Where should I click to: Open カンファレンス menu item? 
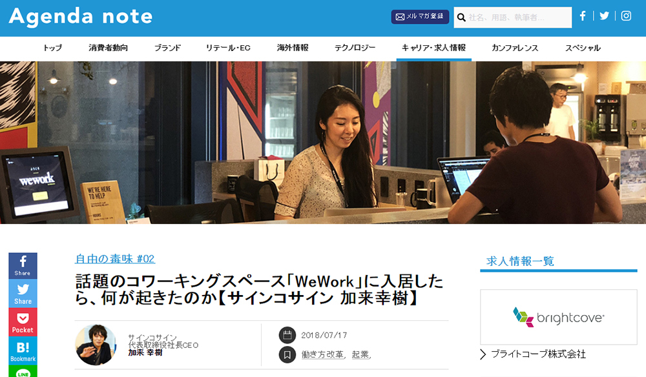click(515, 48)
